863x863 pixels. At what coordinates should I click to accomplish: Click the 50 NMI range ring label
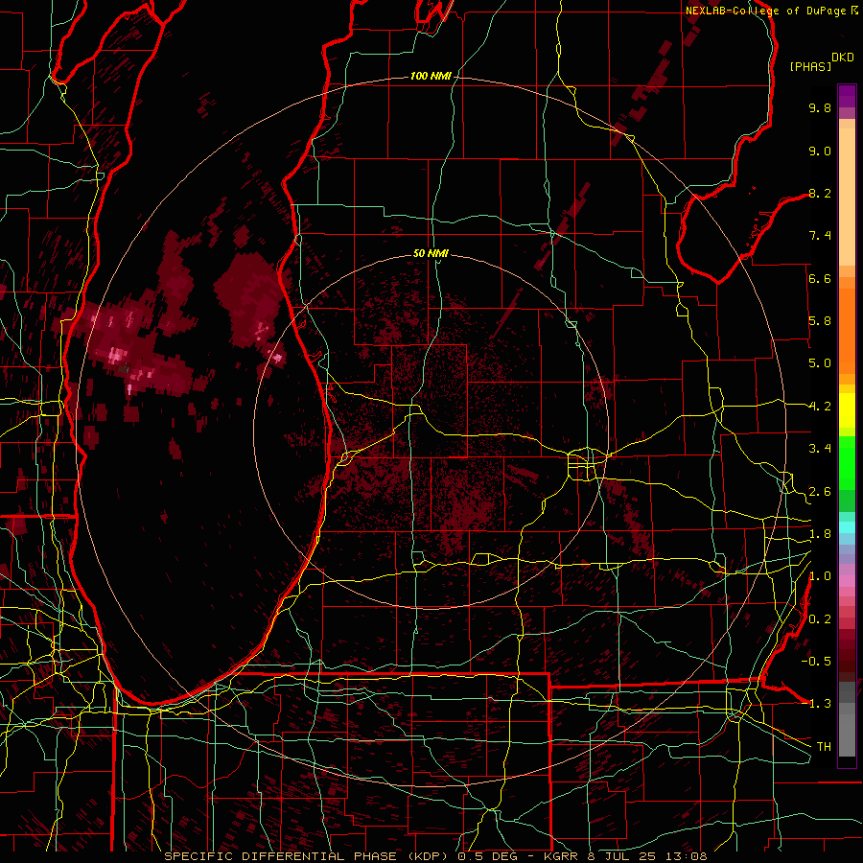click(431, 253)
